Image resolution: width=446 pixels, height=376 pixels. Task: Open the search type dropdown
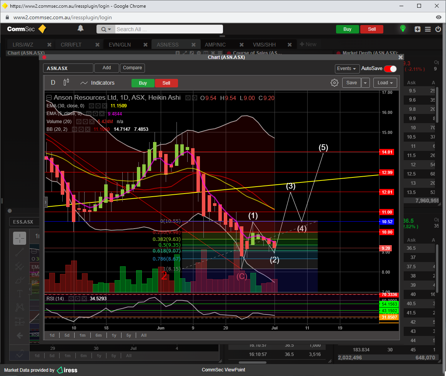coord(106,29)
